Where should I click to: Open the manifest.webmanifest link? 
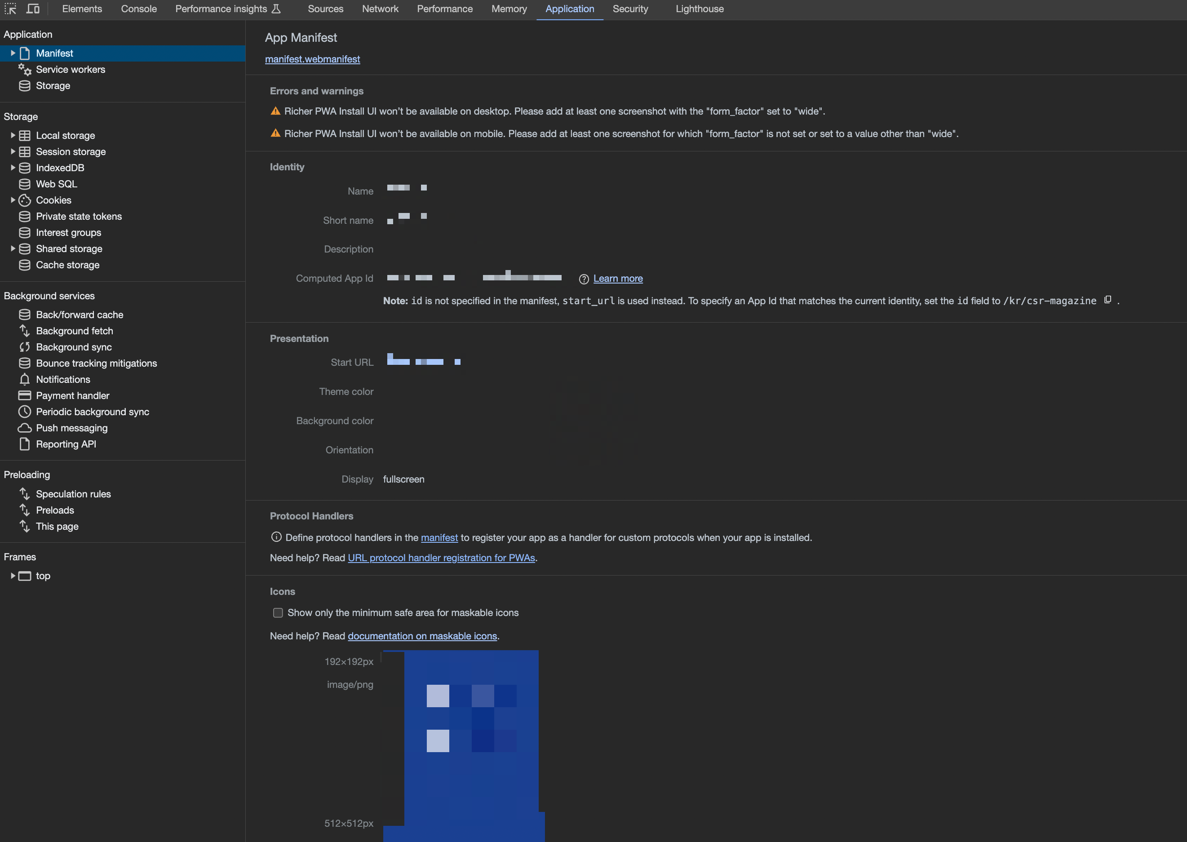tap(312, 59)
